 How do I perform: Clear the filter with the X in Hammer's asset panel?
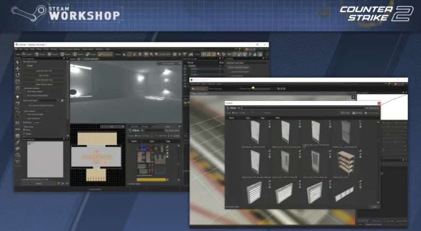[142, 130]
